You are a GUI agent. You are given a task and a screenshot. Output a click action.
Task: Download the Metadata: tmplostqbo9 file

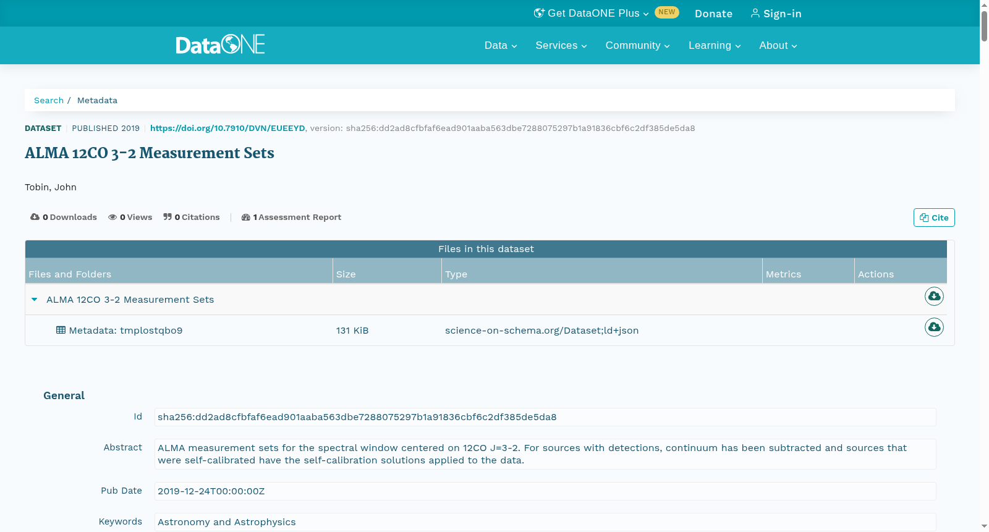934,327
